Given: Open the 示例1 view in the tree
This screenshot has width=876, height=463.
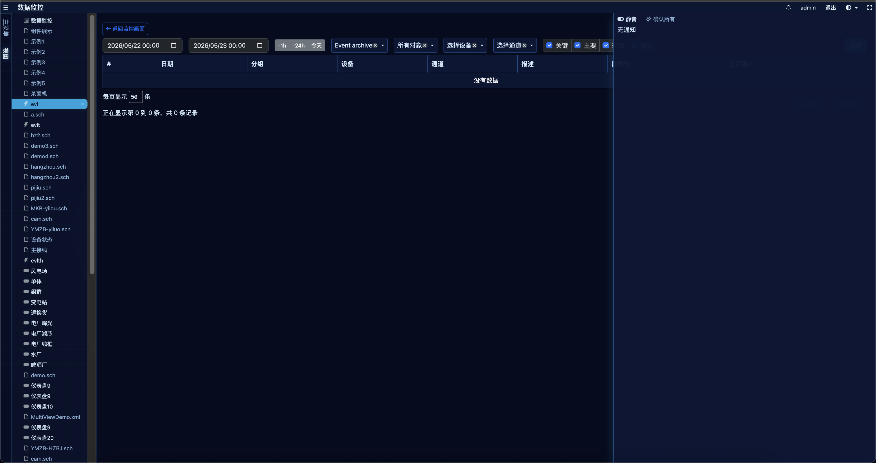Looking at the screenshot, I should point(37,41).
